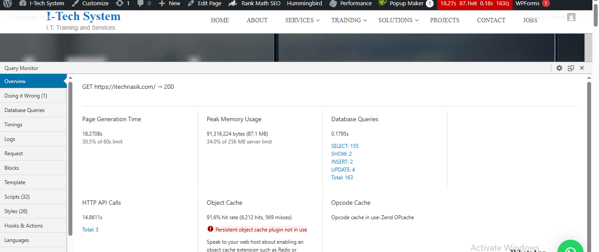
Task: Close the Query Monitor panel
Action: (x=582, y=68)
